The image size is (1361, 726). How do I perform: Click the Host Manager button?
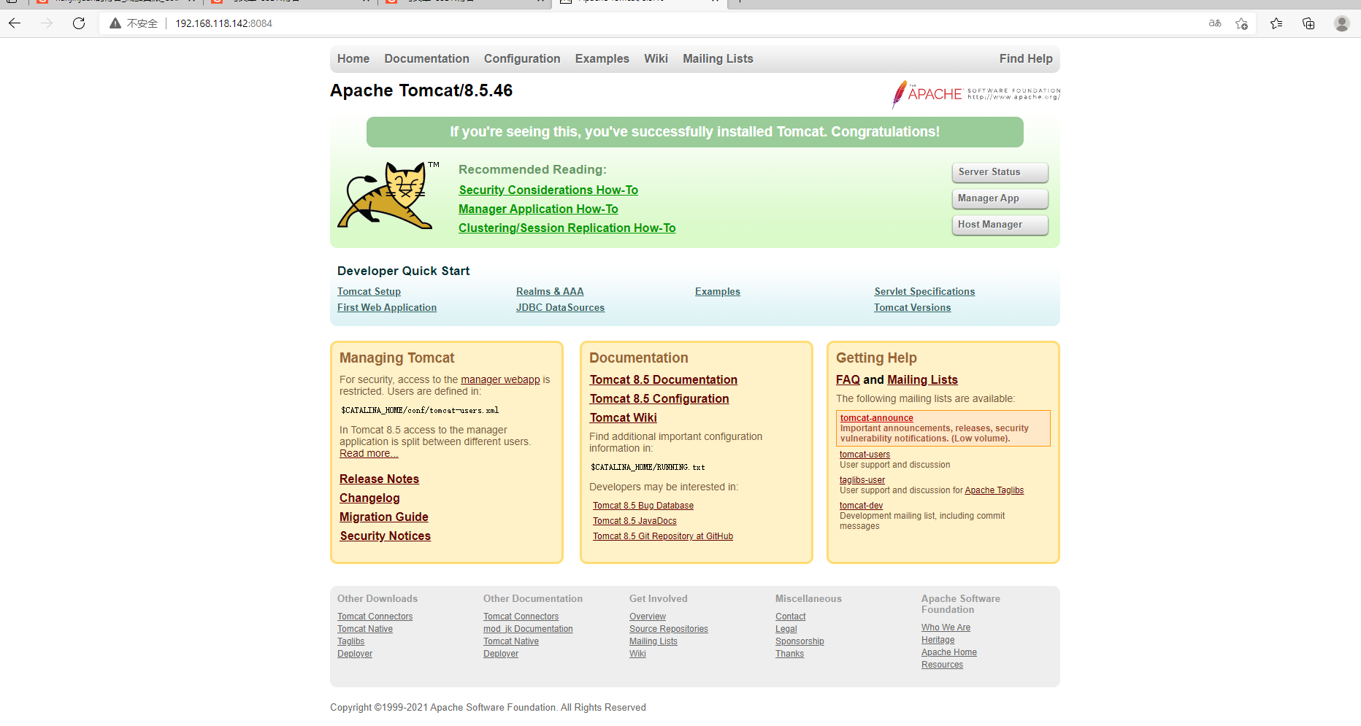(1000, 225)
